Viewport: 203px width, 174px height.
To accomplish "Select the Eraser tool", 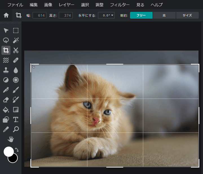I will pyautogui.click(x=6, y=100).
